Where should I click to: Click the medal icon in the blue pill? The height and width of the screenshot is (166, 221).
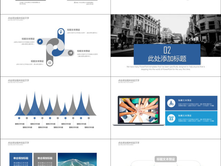tap(61, 31)
